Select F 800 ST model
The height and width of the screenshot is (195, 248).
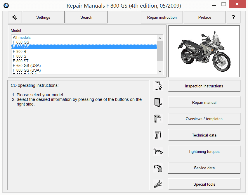[20, 61]
